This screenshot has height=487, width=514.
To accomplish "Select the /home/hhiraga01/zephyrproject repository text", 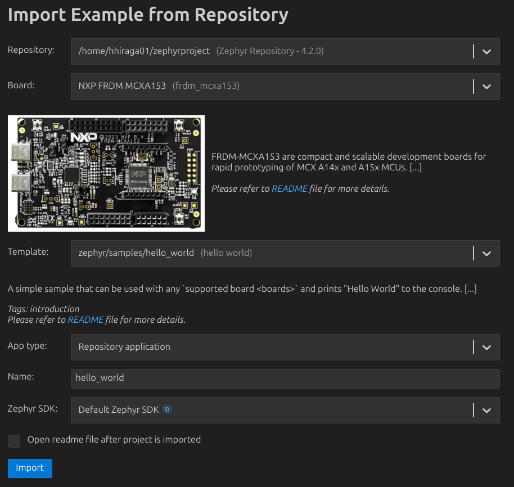I will (x=144, y=51).
